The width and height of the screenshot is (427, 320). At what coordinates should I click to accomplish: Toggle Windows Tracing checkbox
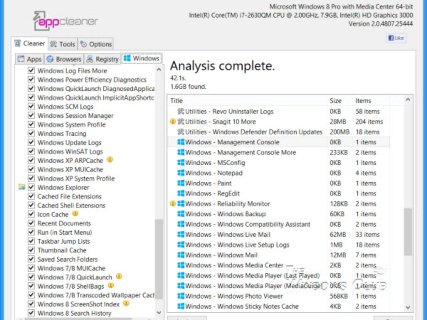coord(31,133)
